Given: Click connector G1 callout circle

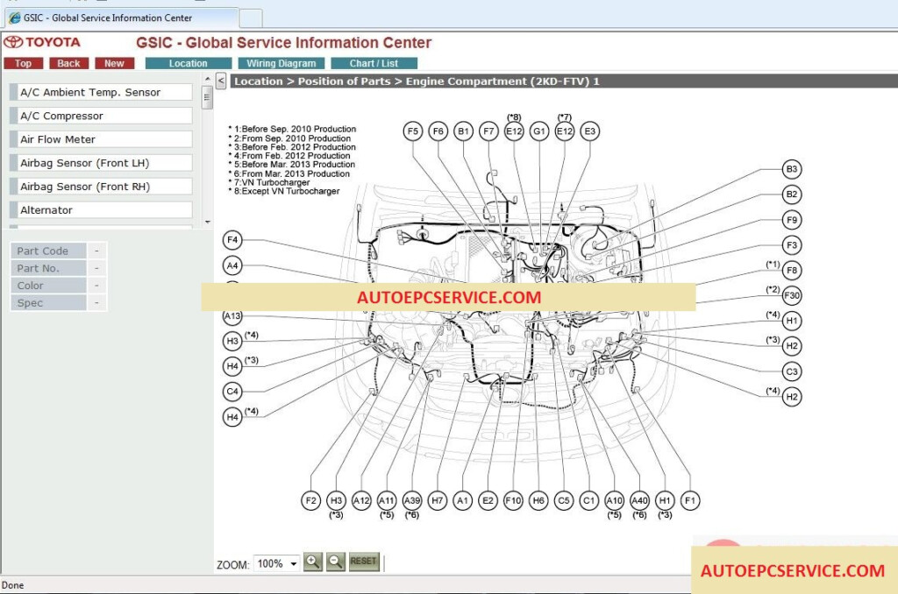Looking at the screenshot, I should (x=539, y=131).
